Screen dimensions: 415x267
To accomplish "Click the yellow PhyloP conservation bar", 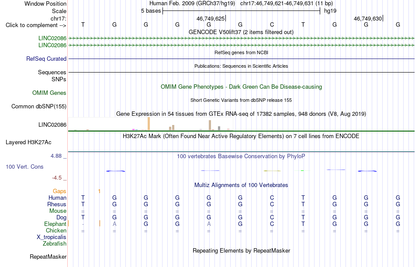I will tap(272, 171).
